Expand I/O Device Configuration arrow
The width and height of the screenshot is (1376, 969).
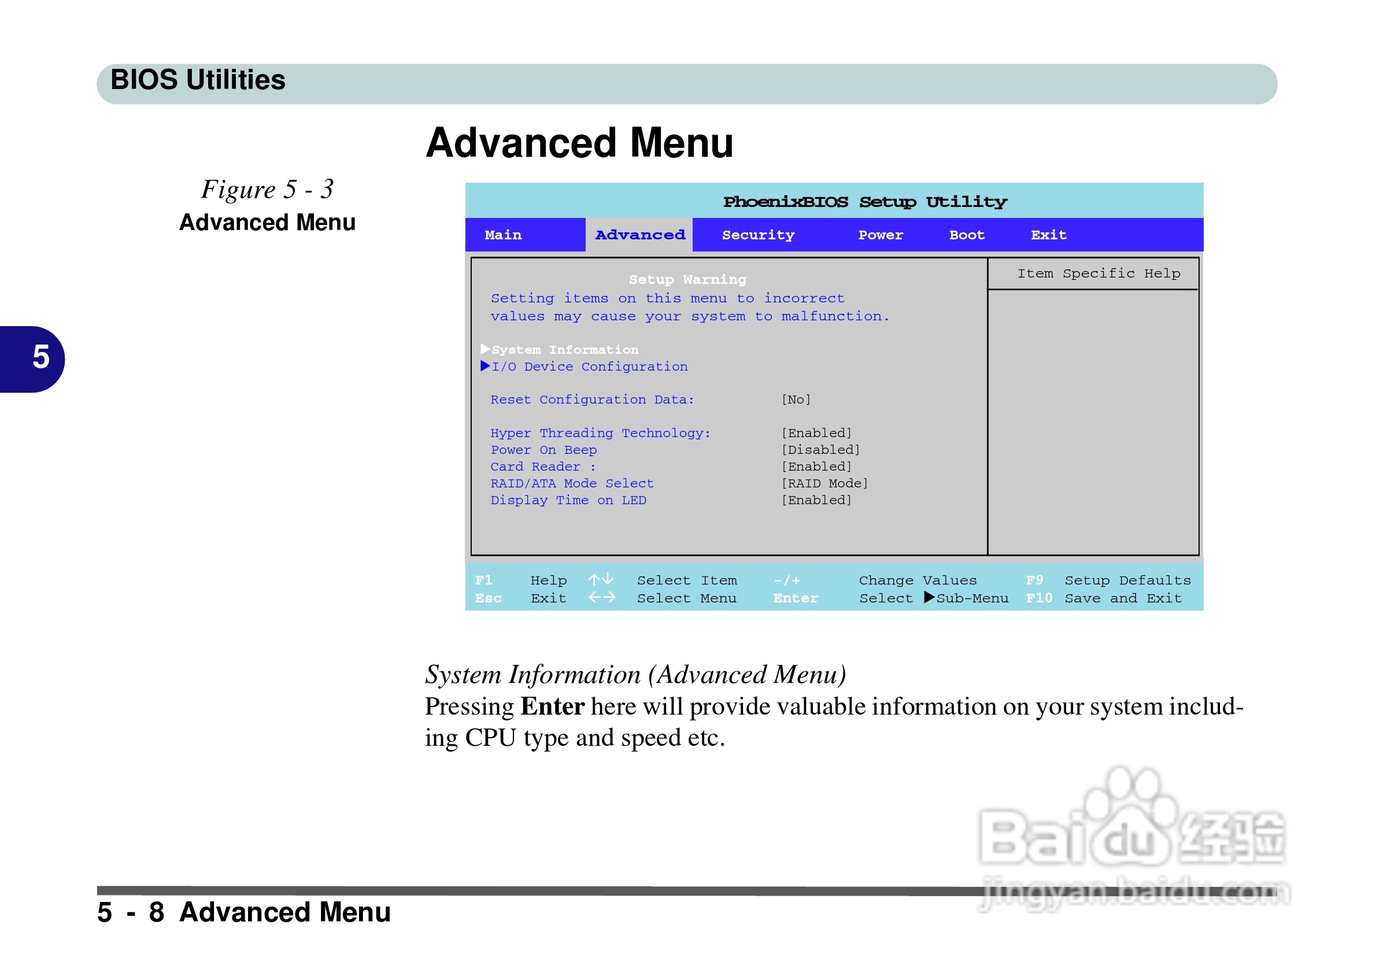tap(485, 365)
